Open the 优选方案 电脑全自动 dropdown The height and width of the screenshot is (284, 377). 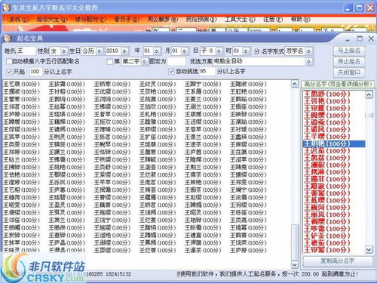[308, 61]
